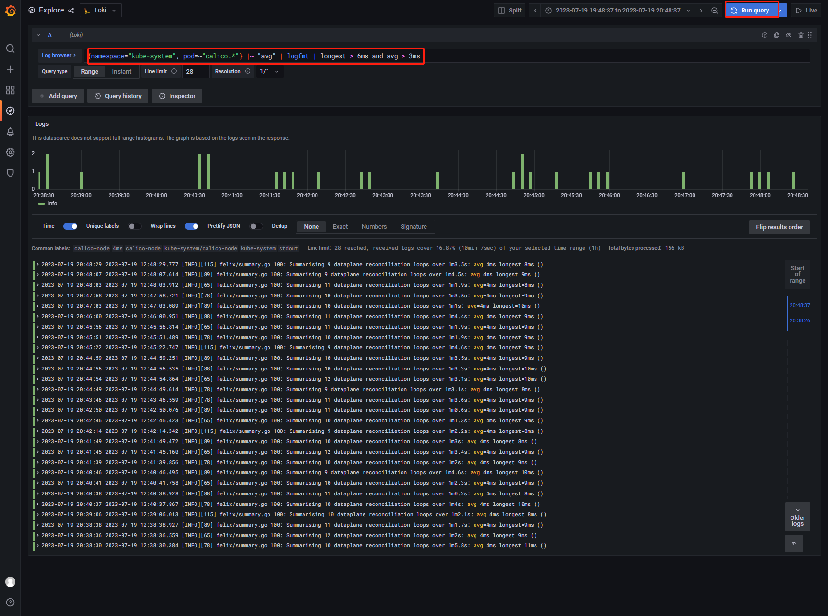The image size is (828, 616).
Task: Set Dedup to Signature
Action: [414, 227]
